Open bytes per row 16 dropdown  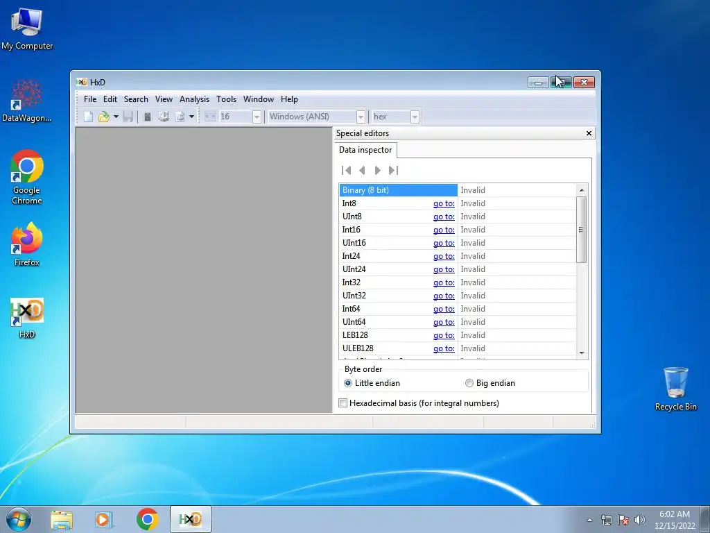[257, 117]
